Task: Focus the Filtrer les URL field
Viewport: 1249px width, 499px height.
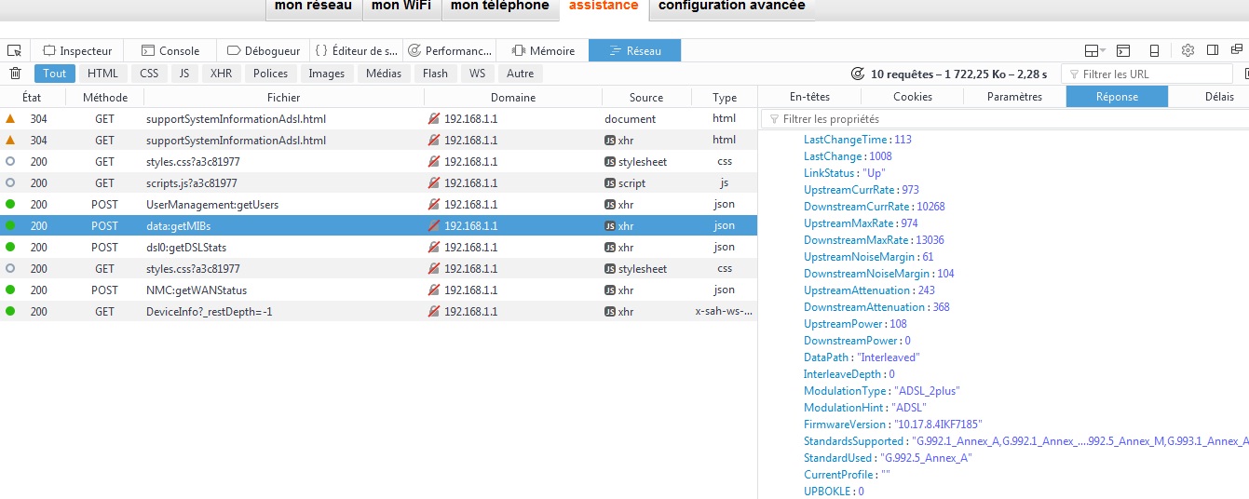Action: (x=1147, y=74)
